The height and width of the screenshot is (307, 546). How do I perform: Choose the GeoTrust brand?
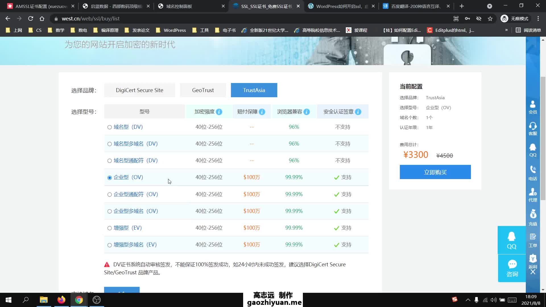tap(203, 90)
